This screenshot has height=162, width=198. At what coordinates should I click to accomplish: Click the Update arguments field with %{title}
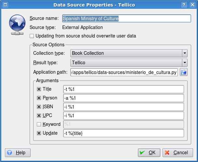point(123,133)
